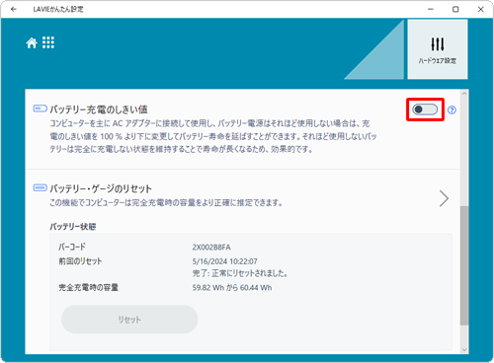Click the バーコード label
Screen dimensions: 494x363
[72, 247]
